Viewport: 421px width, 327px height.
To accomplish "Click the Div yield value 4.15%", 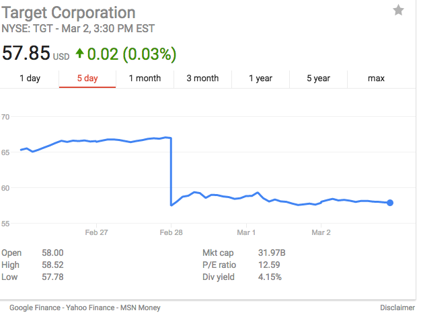I will 269,277.
